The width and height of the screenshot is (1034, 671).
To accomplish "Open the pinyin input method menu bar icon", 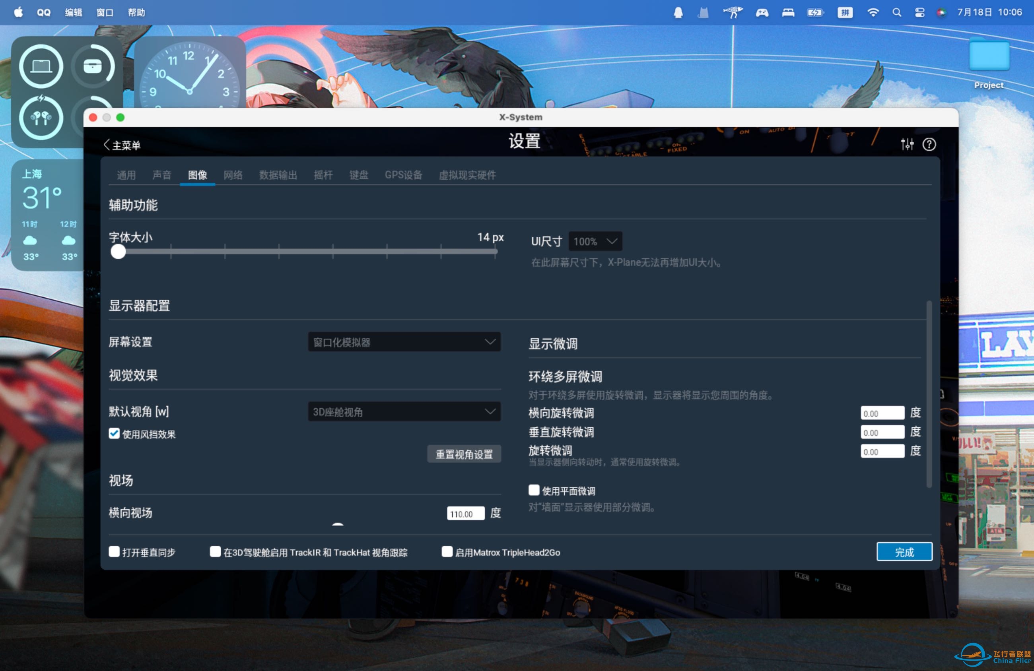I will [x=845, y=13].
